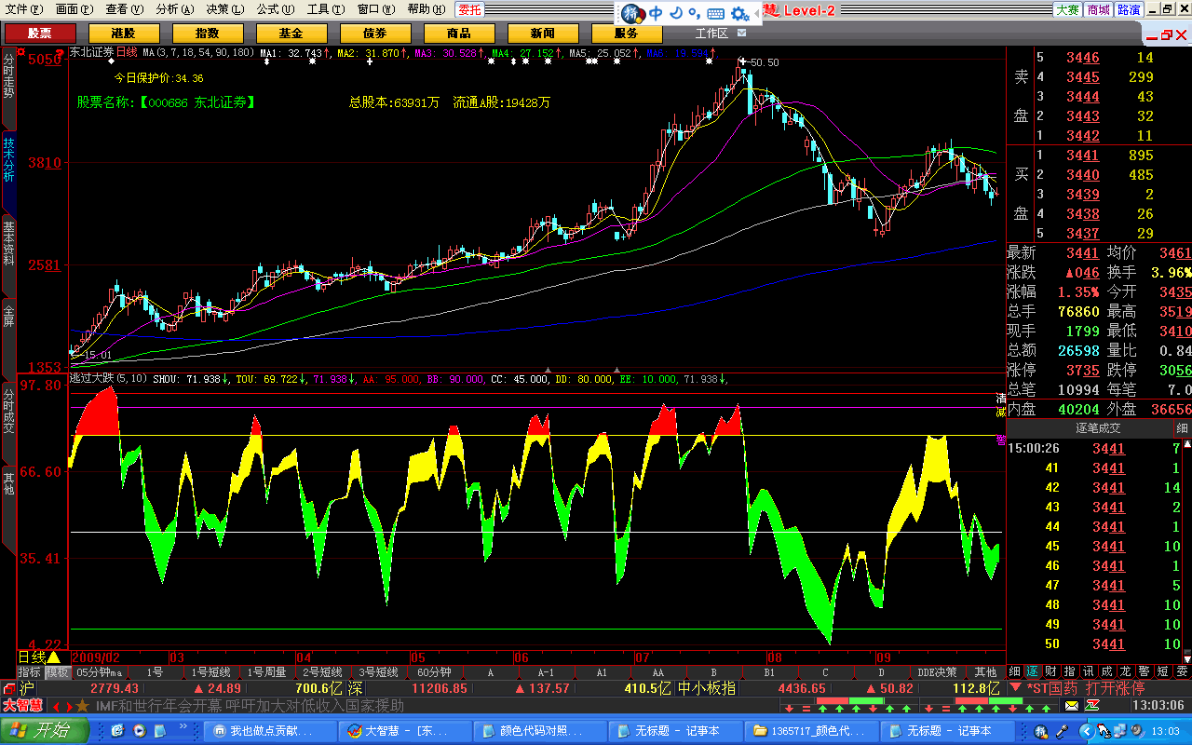Click the magenta 警 marker on indicator chart
Image resolution: width=1192 pixels, height=745 pixels.
point(1000,440)
